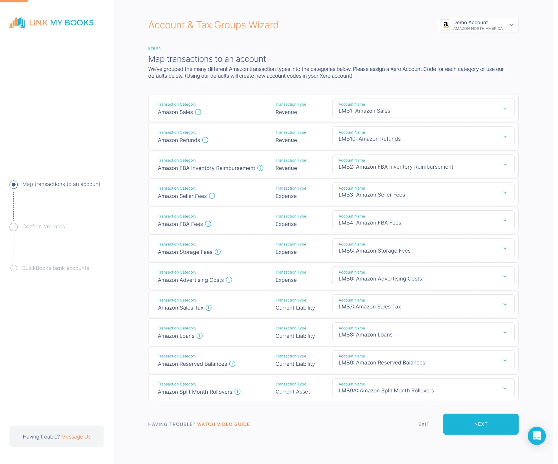Open info icon for Amazon Sales
Image resolution: width=558 pixels, height=464 pixels.
click(x=198, y=112)
